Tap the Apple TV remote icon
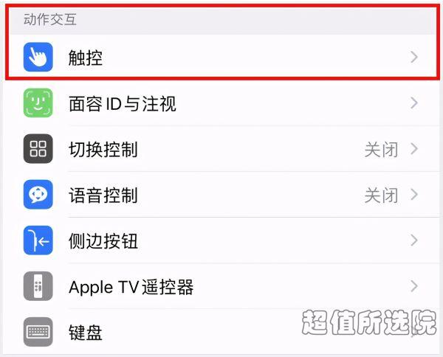 [38, 286]
